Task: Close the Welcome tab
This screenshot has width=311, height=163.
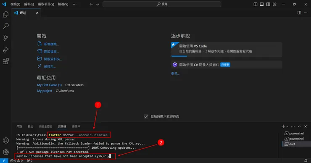Action: 37,13
